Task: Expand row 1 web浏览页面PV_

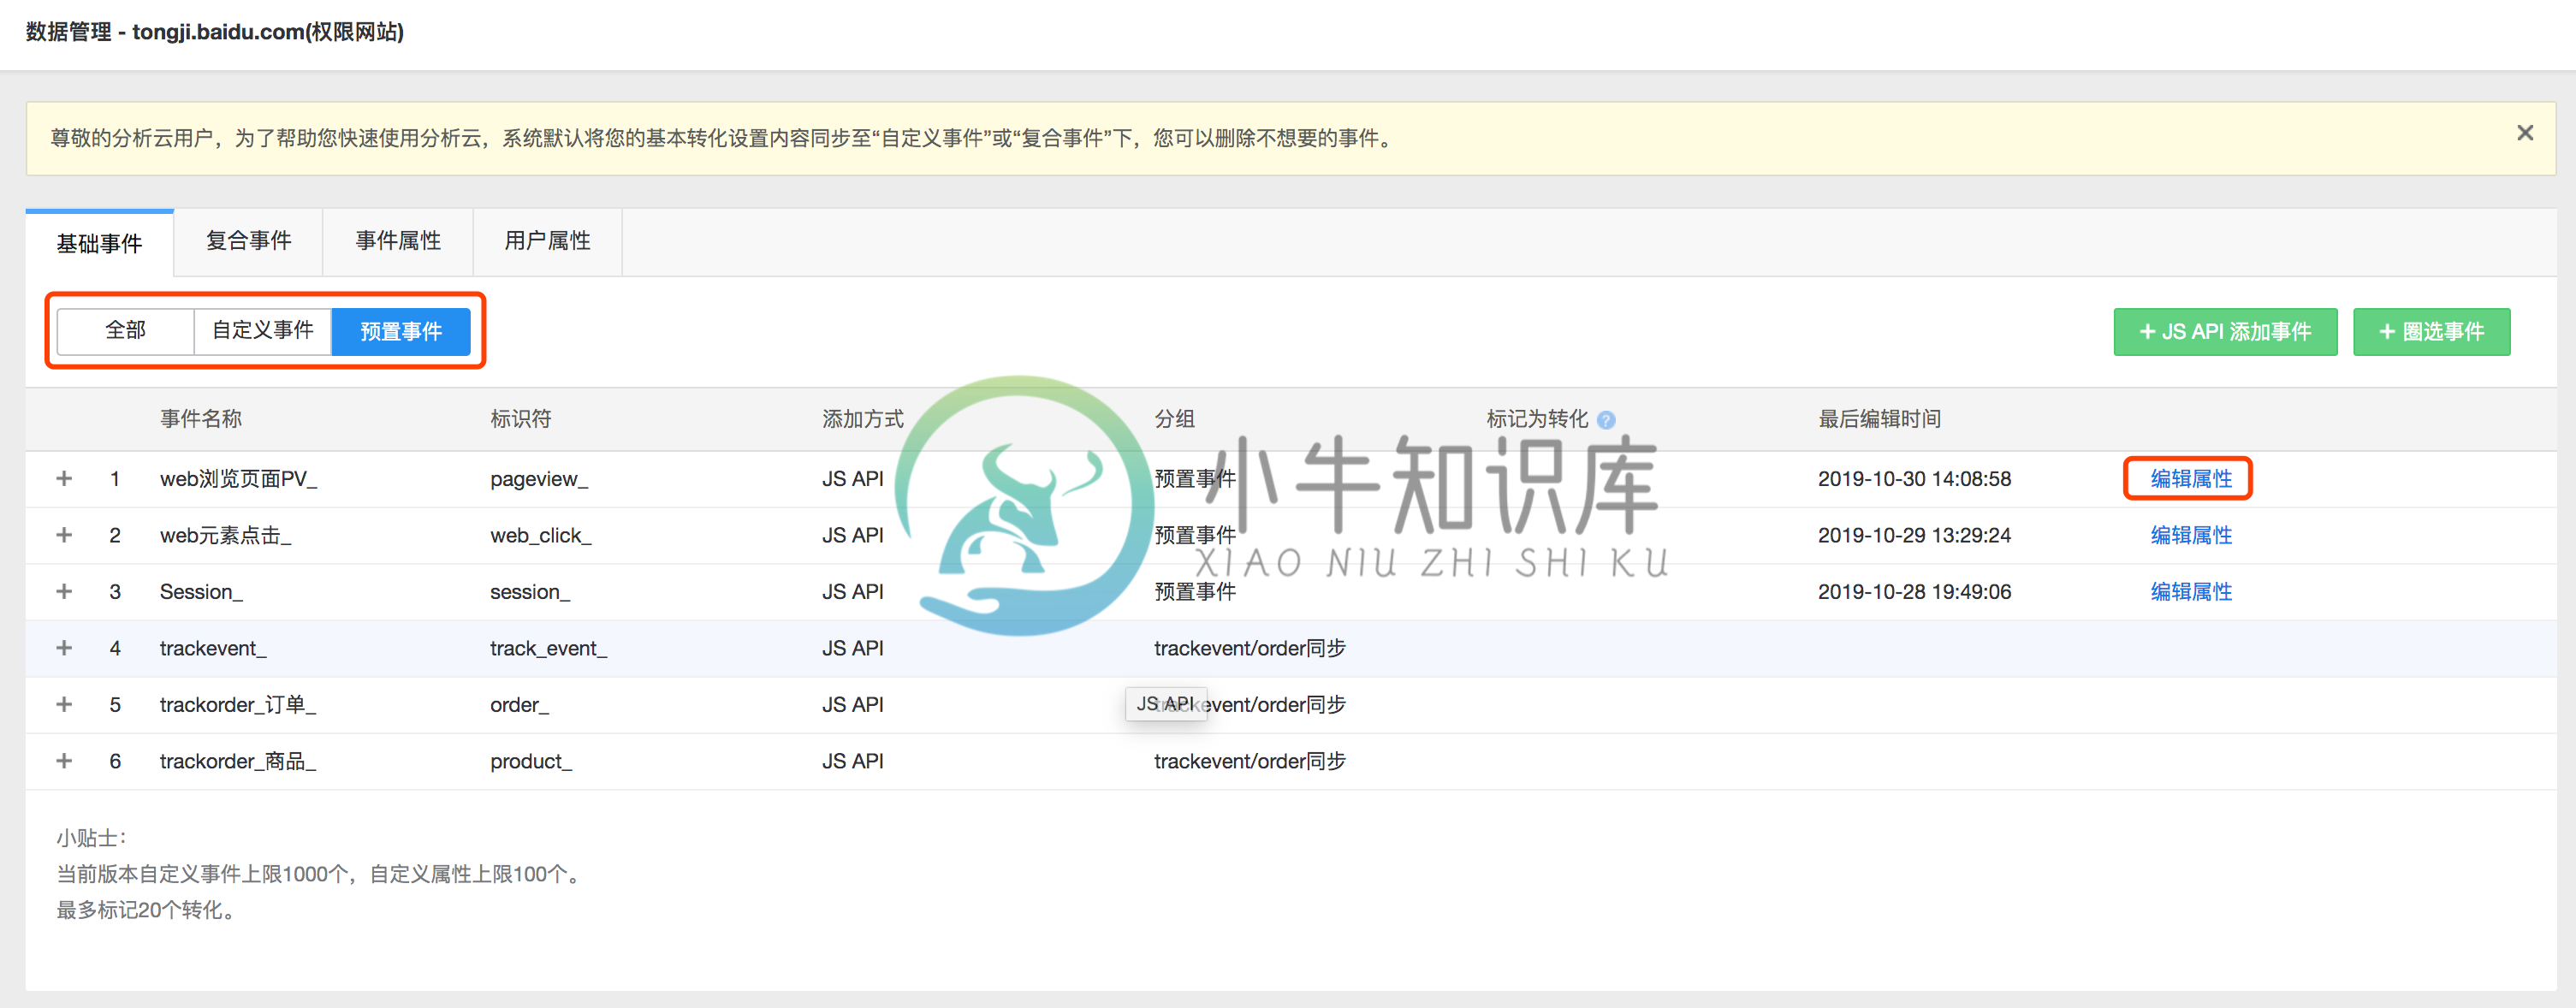Action: point(64,478)
